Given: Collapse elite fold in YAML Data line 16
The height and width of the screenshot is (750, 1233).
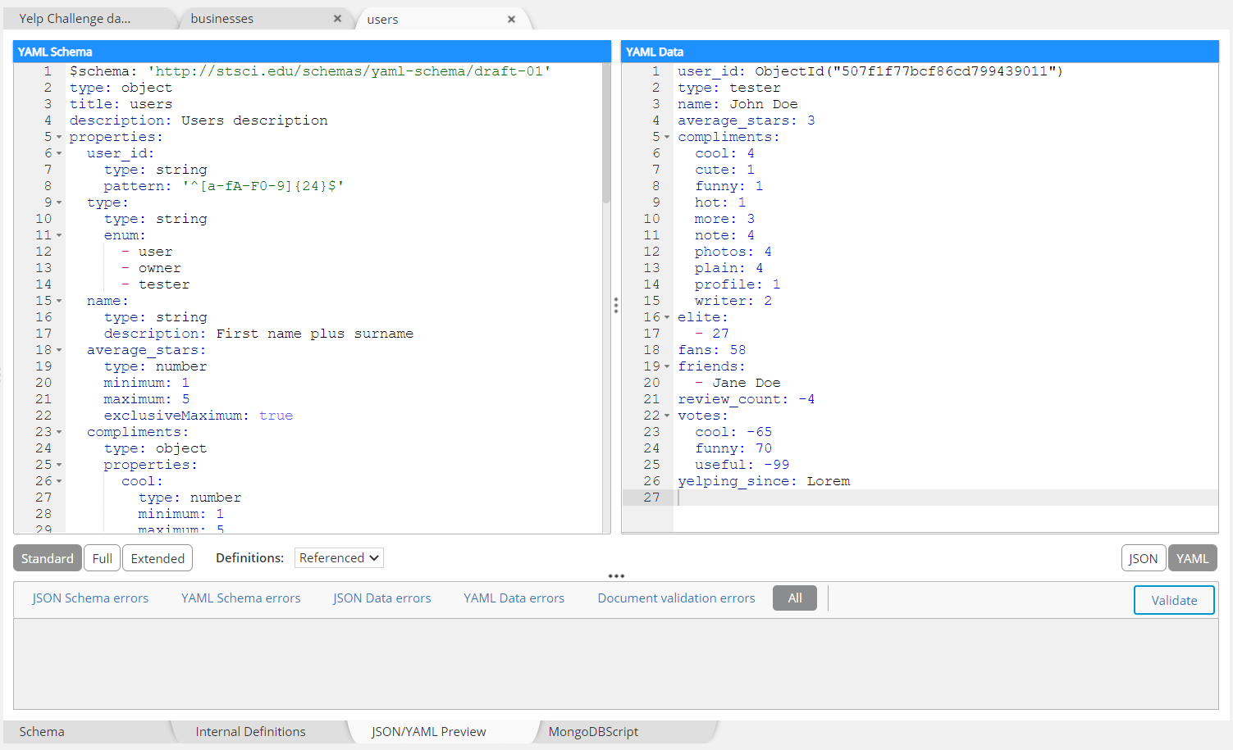Looking at the screenshot, I should [667, 317].
